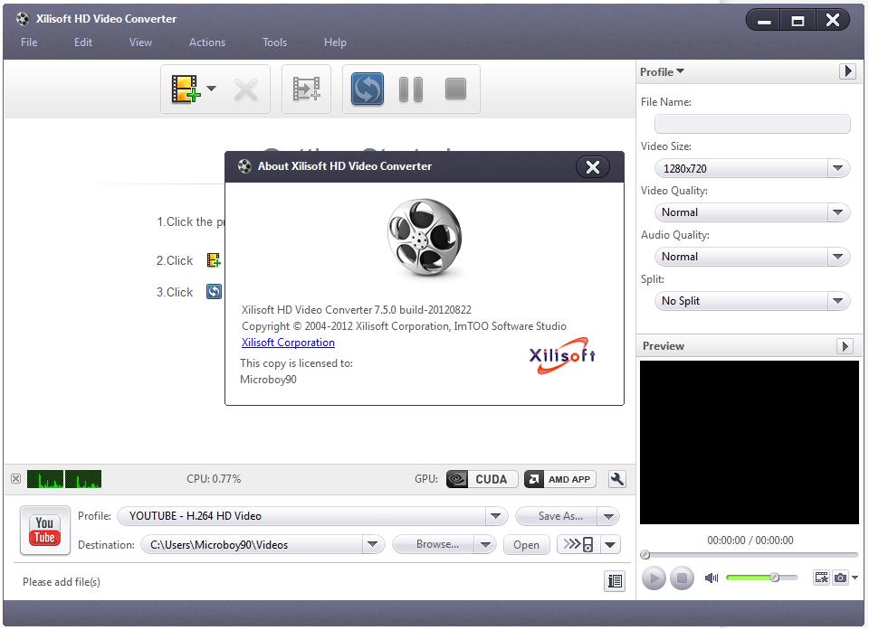Click the Convert icon in step 3
The height and width of the screenshot is (630, 869).
pyautogui.click(x=214, y=291)
